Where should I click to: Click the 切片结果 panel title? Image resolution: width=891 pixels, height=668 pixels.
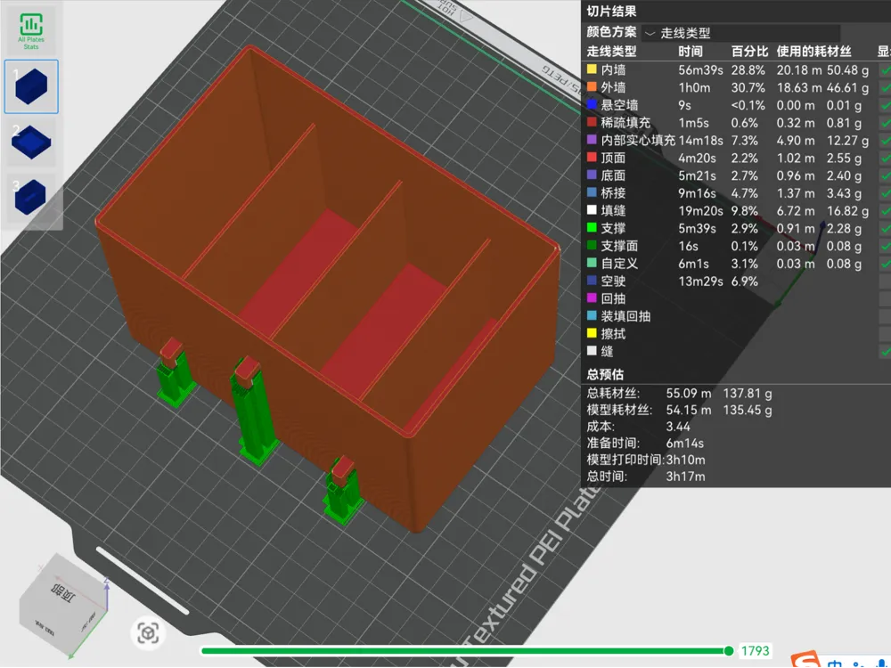tap(611, 12)
